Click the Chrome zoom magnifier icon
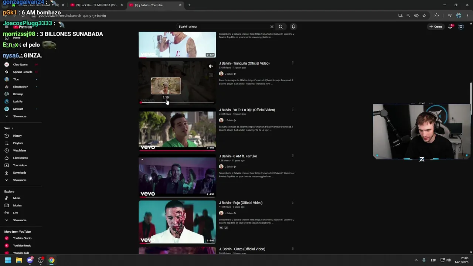Image resolution: width=473 pixels, height=266 pixels. 408,16
